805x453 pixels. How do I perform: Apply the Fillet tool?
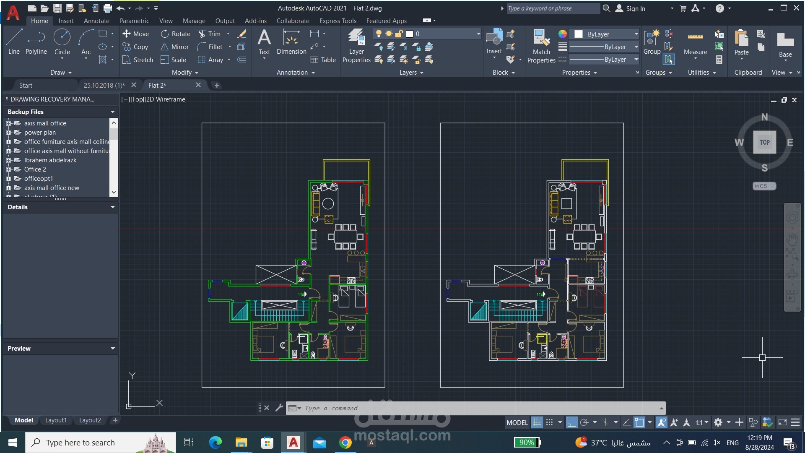pos(210,47)
